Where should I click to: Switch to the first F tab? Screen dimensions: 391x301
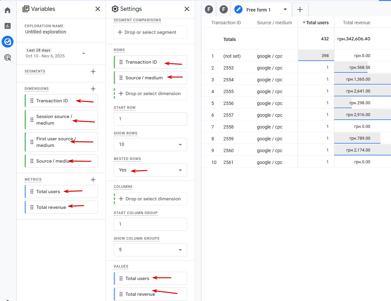click(x=209, y=10)
